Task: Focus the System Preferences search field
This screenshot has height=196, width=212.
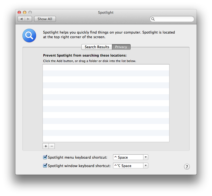Action: [x=172, y=19]
